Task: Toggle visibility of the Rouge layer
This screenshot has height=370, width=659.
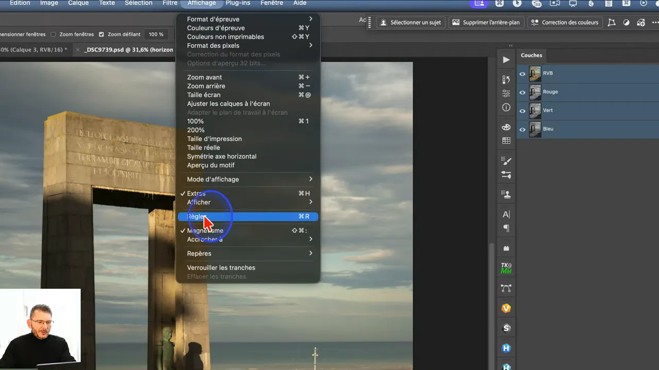Action: click(522, 92)
